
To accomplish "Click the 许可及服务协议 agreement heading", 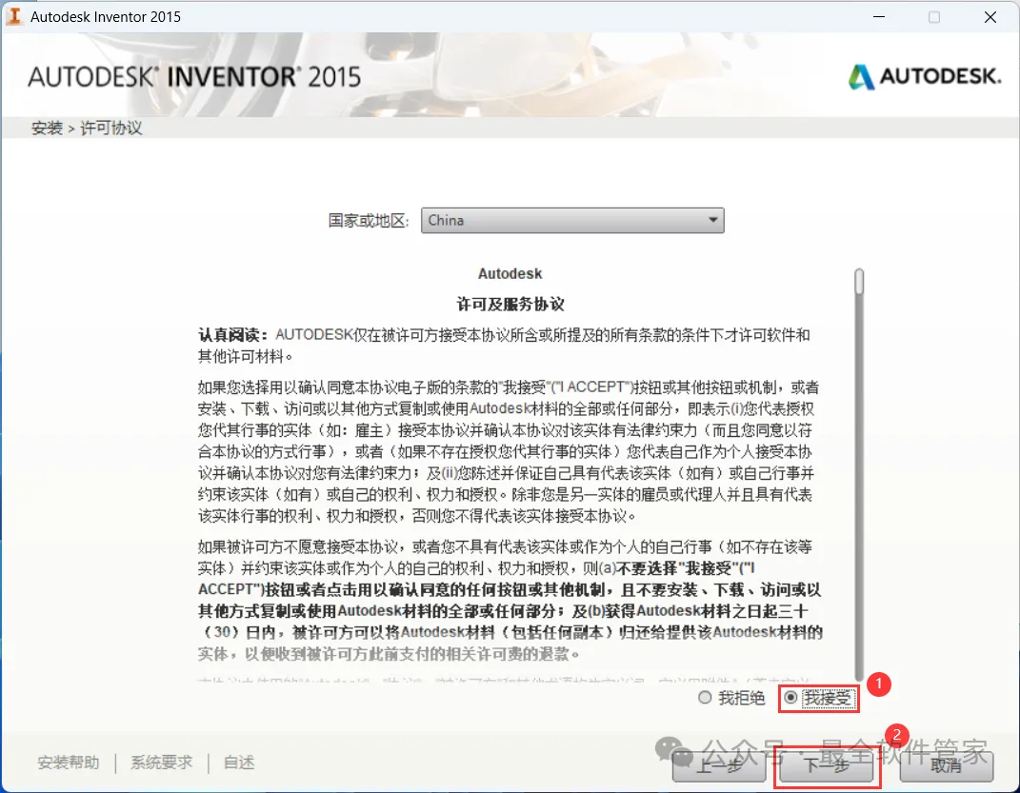I will click(x=510, y=305).
